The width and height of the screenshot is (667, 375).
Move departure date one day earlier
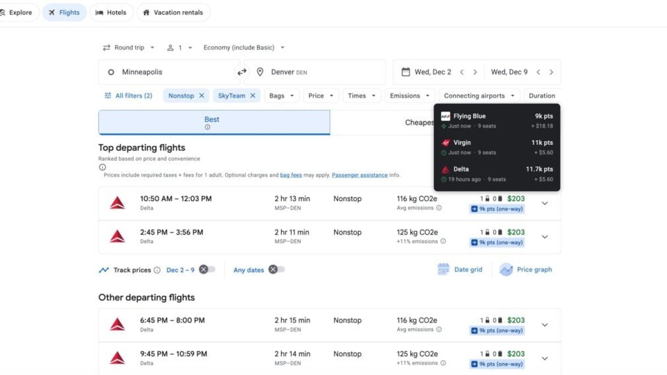(462, 72)
